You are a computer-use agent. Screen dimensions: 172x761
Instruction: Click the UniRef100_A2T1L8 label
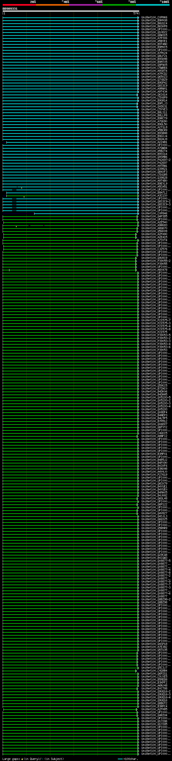pyautogui.click(x=154, y=127)
